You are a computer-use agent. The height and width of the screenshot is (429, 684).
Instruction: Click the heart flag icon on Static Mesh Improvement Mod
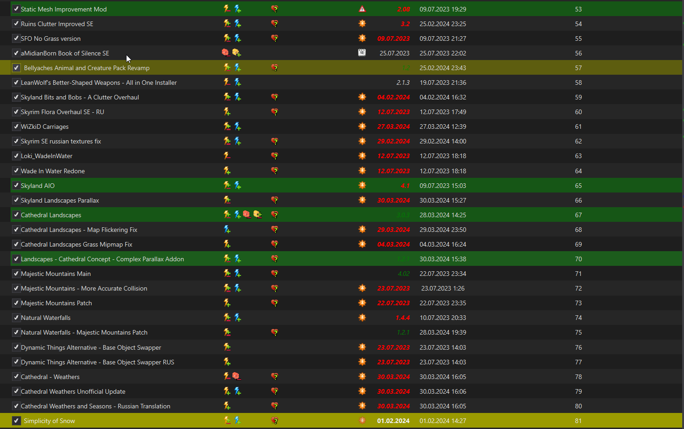pos(275,9)
